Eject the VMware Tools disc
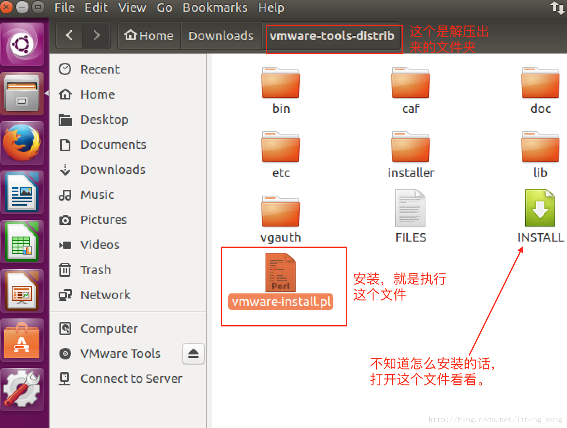Image resolution: width=567 pixels, height=428 pixels. (x=193, y=354)
